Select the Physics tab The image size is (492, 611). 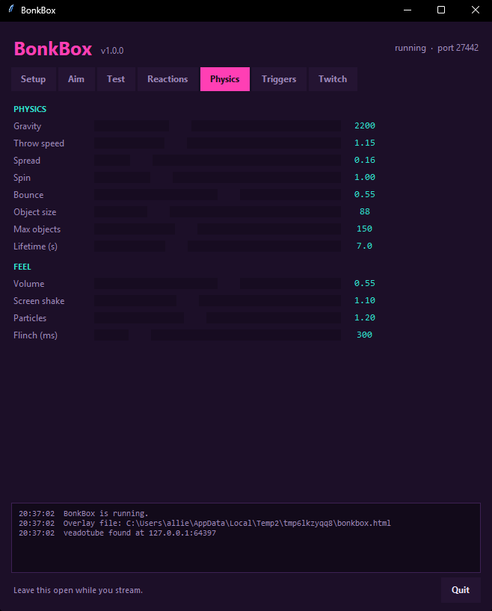(225, 79)
